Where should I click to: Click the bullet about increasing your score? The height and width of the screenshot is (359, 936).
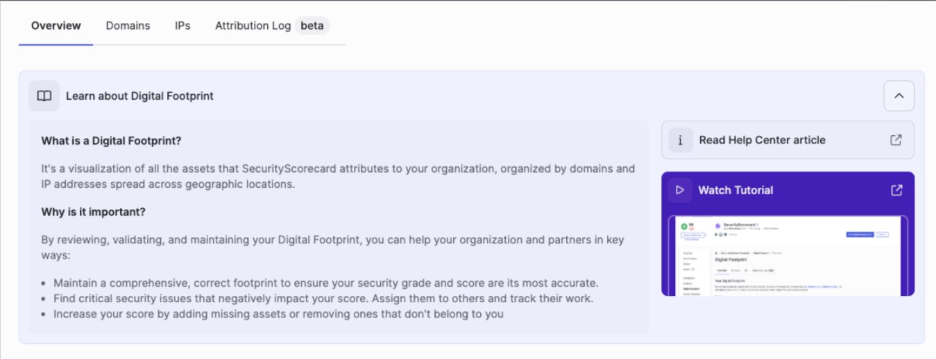pyautogui.click(x=278, y=314)
